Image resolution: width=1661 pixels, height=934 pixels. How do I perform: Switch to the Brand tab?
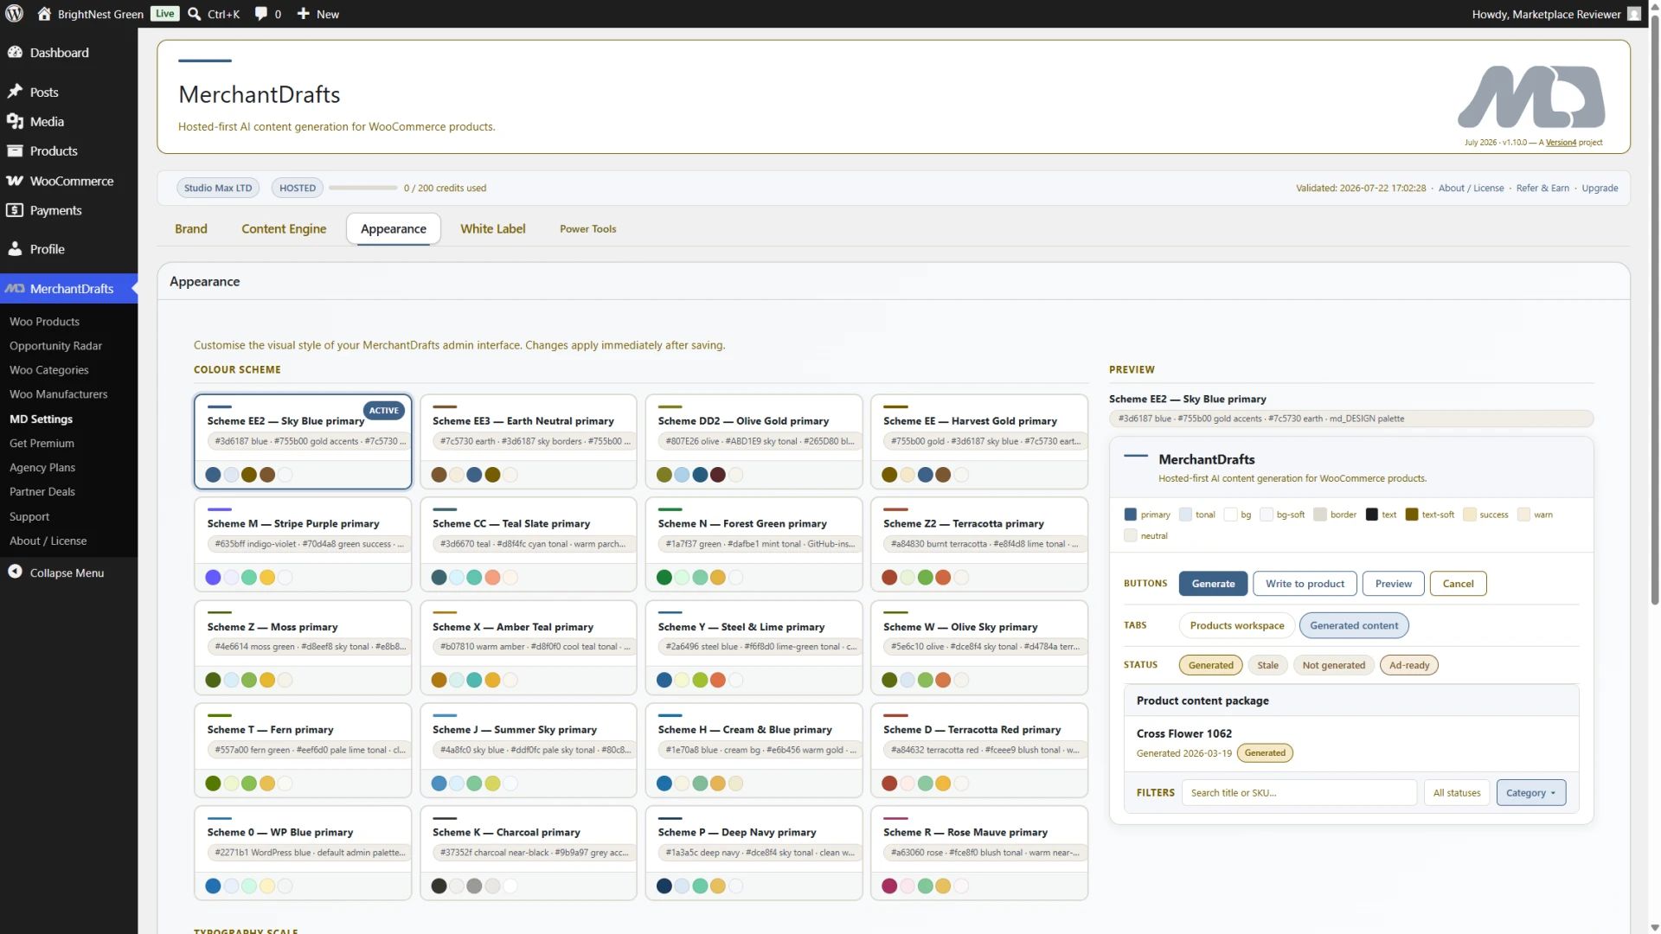pos(191,229)
